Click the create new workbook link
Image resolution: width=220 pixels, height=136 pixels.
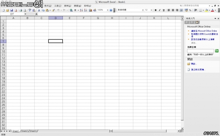click(198, 70)
